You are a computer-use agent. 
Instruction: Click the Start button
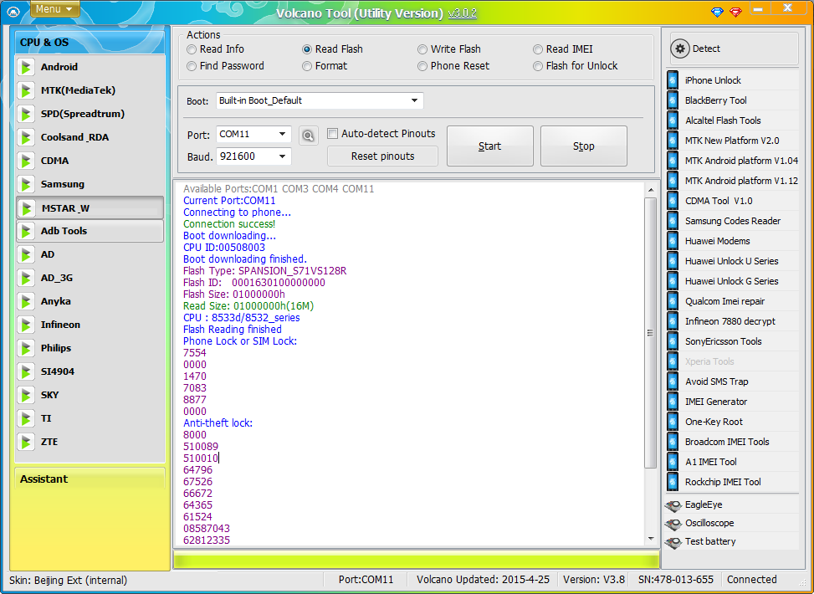point(490,146)
